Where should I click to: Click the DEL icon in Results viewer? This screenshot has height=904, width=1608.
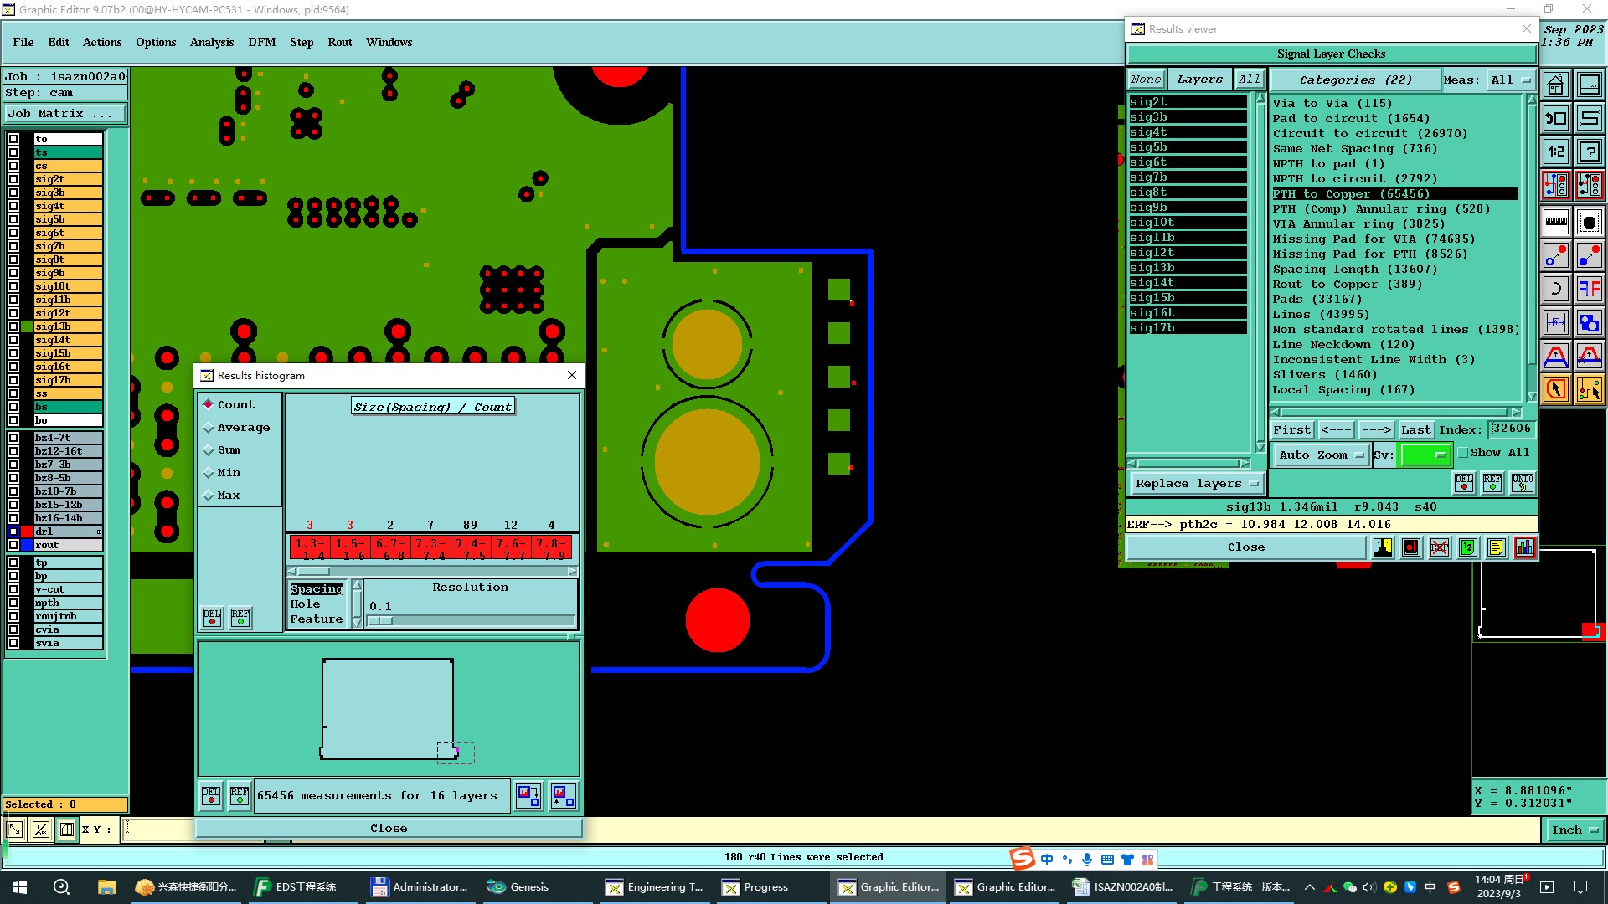[x=1463, y=483]
